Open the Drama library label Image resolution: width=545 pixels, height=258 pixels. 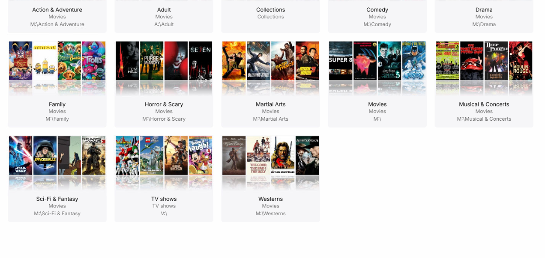[484, 9]
